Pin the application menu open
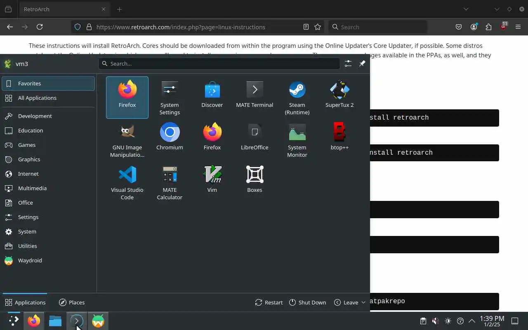This screenshot has height=330, width=528. click(362, 64)
